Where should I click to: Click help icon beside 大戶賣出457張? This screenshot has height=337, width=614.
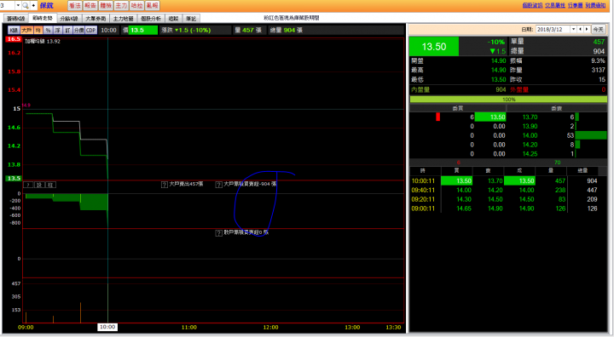point(165,185)
